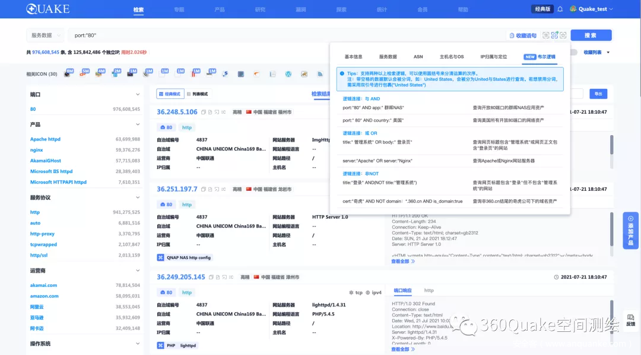This screenshot has width=641, height=355.
Task: Click the 反馈 feedback icon
Action: point(630,321)
